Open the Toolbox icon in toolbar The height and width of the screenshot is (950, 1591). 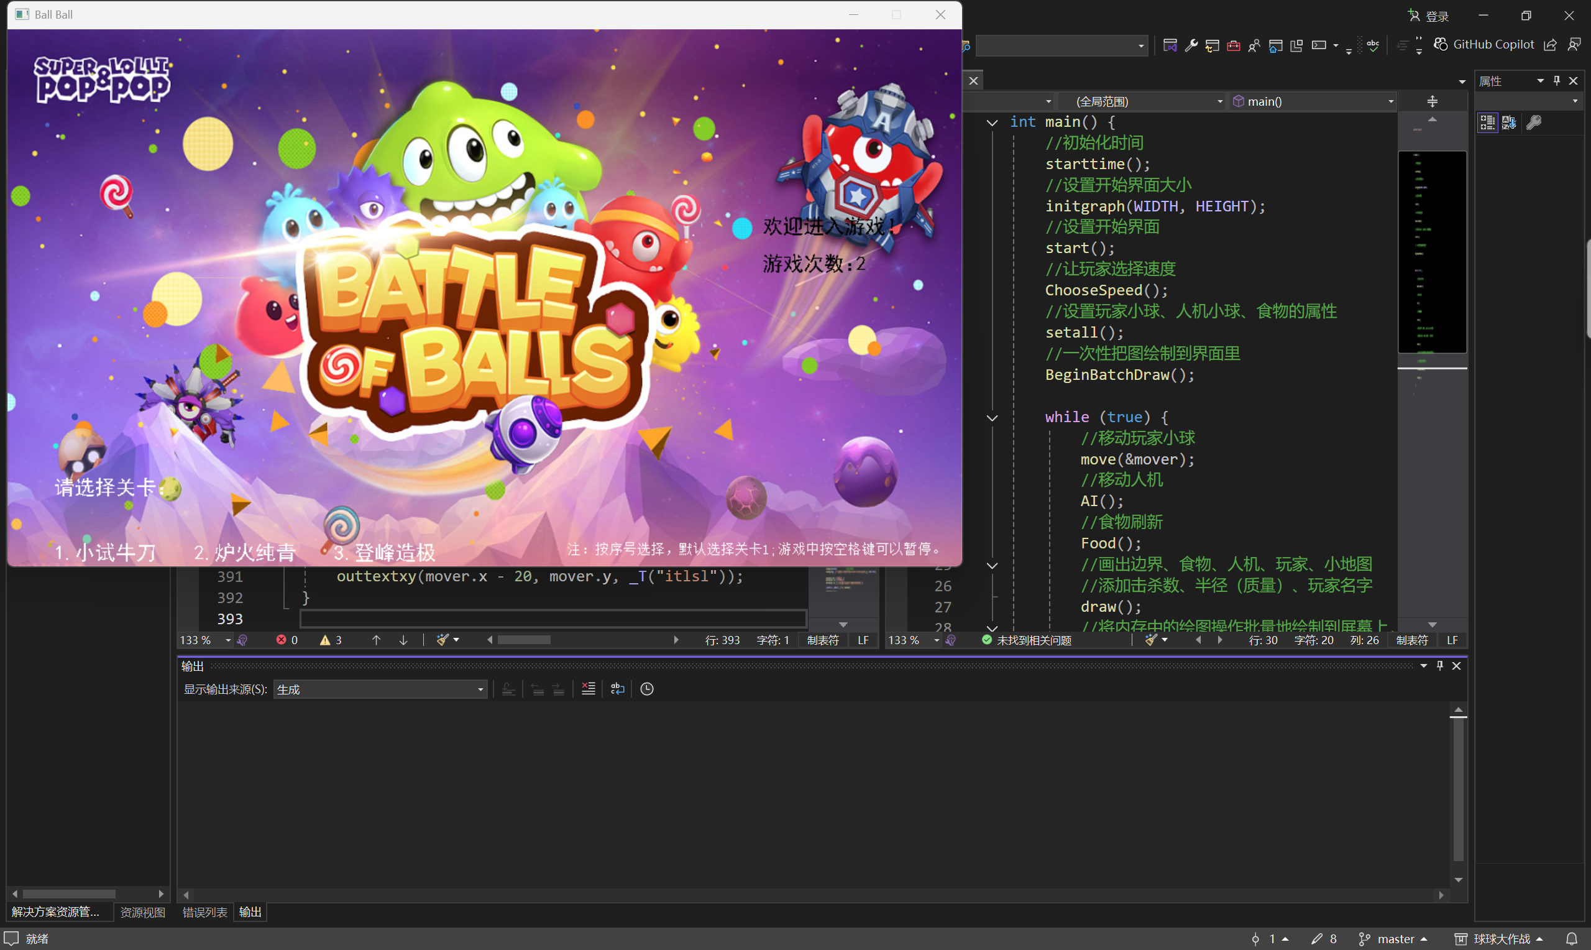click(x=1234, y=45)
